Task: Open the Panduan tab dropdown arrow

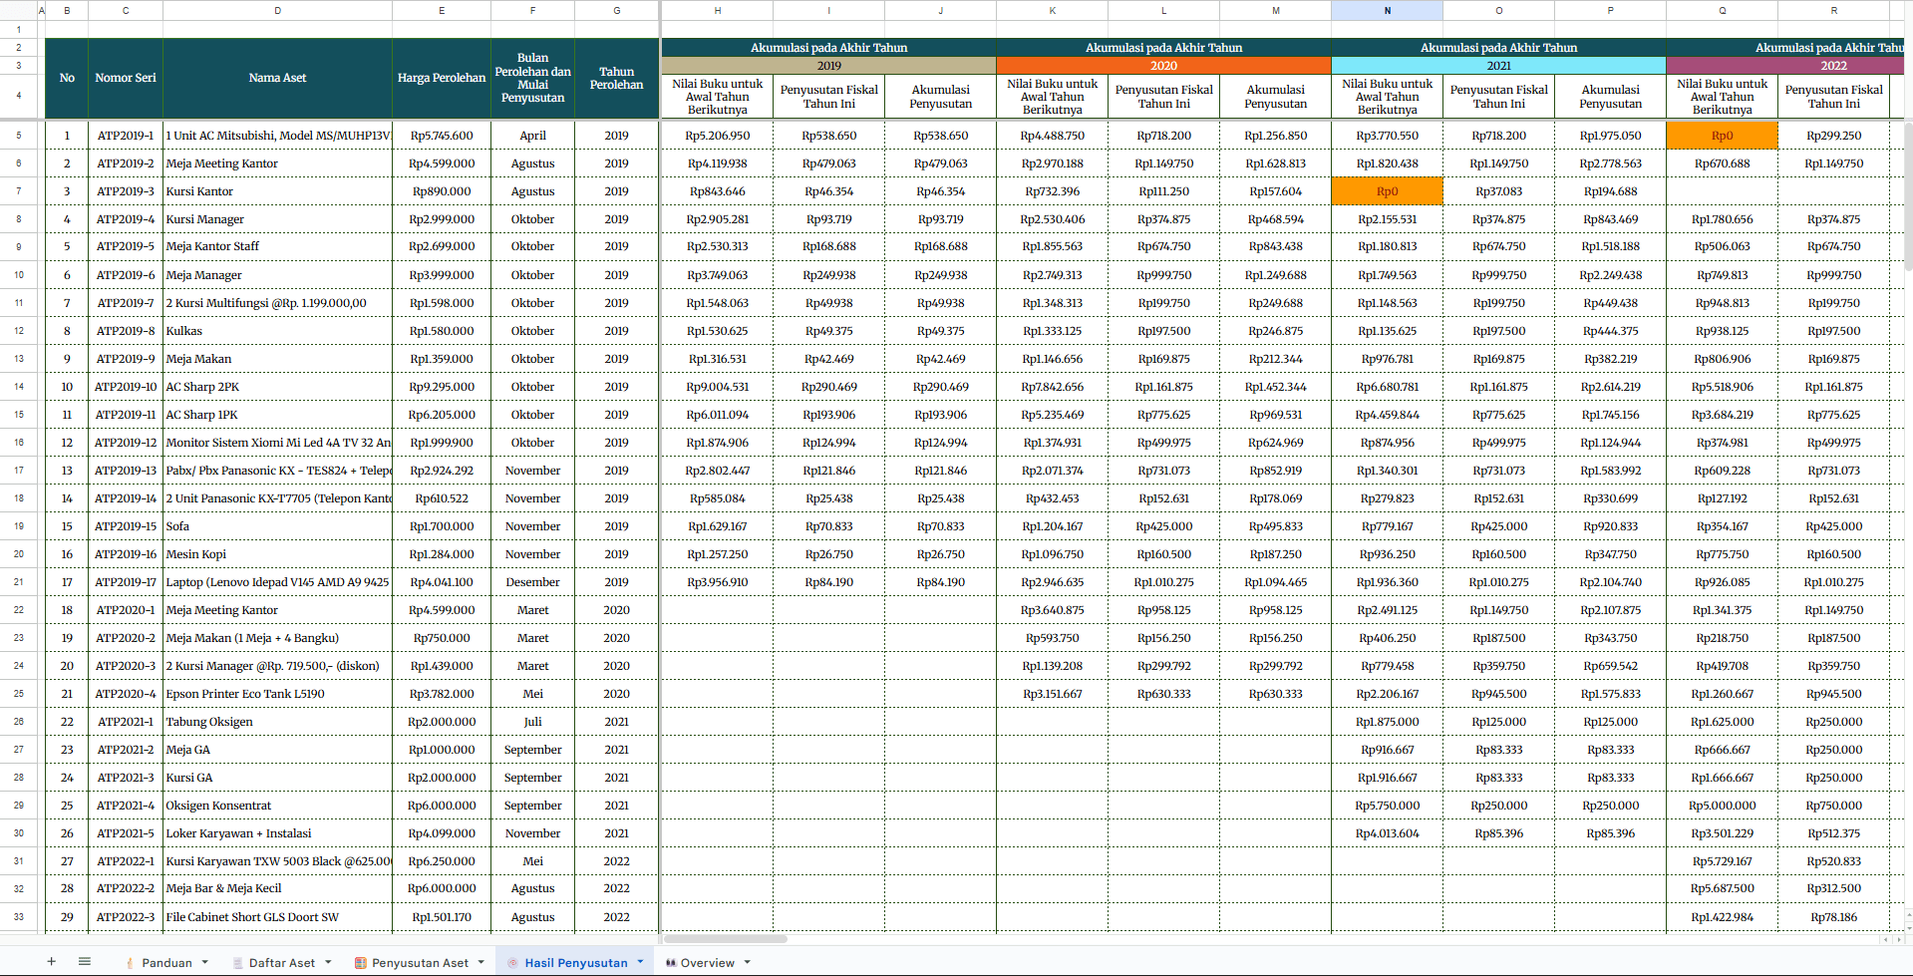Action: click(x=205, y=962)
